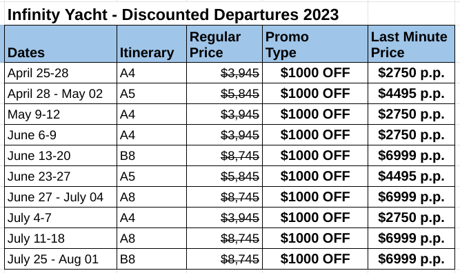Click the Dates column header cell

point(61,44)
